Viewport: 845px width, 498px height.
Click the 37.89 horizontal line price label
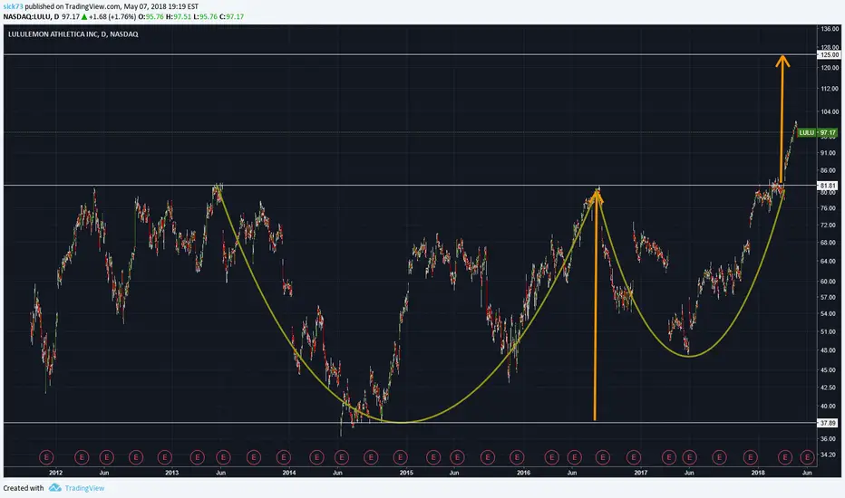pos(828,423)
